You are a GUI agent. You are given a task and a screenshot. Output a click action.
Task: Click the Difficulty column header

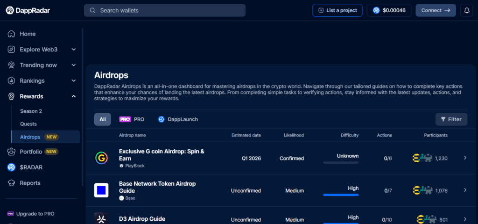click(x=350, y=135)
